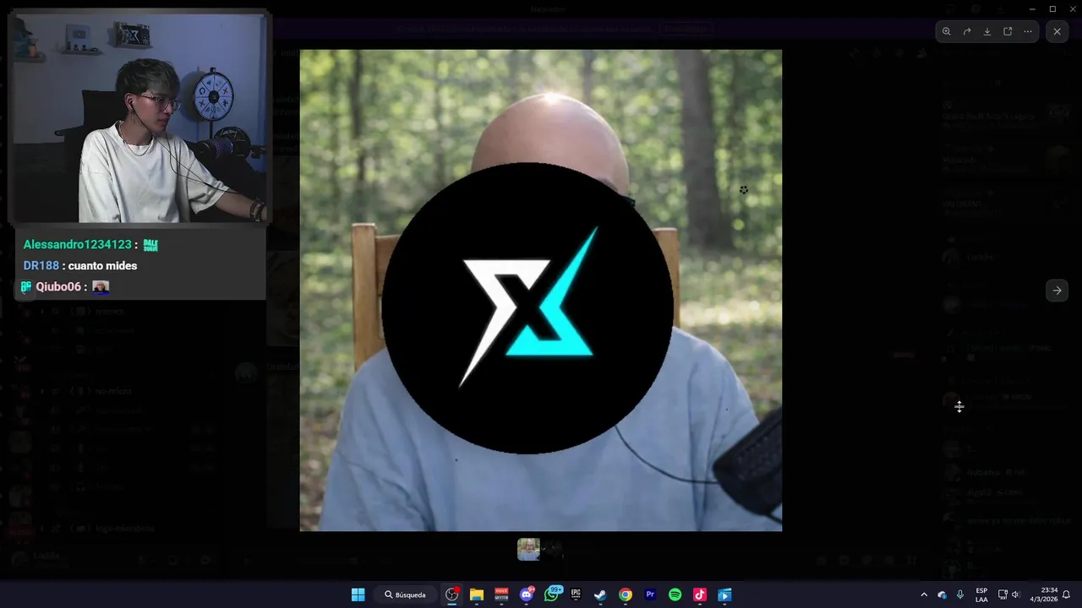The width and height of the screenshot is (1082, 608).
Task: Click the Búsqueda taskbar search box
Action: coord(407,594)
